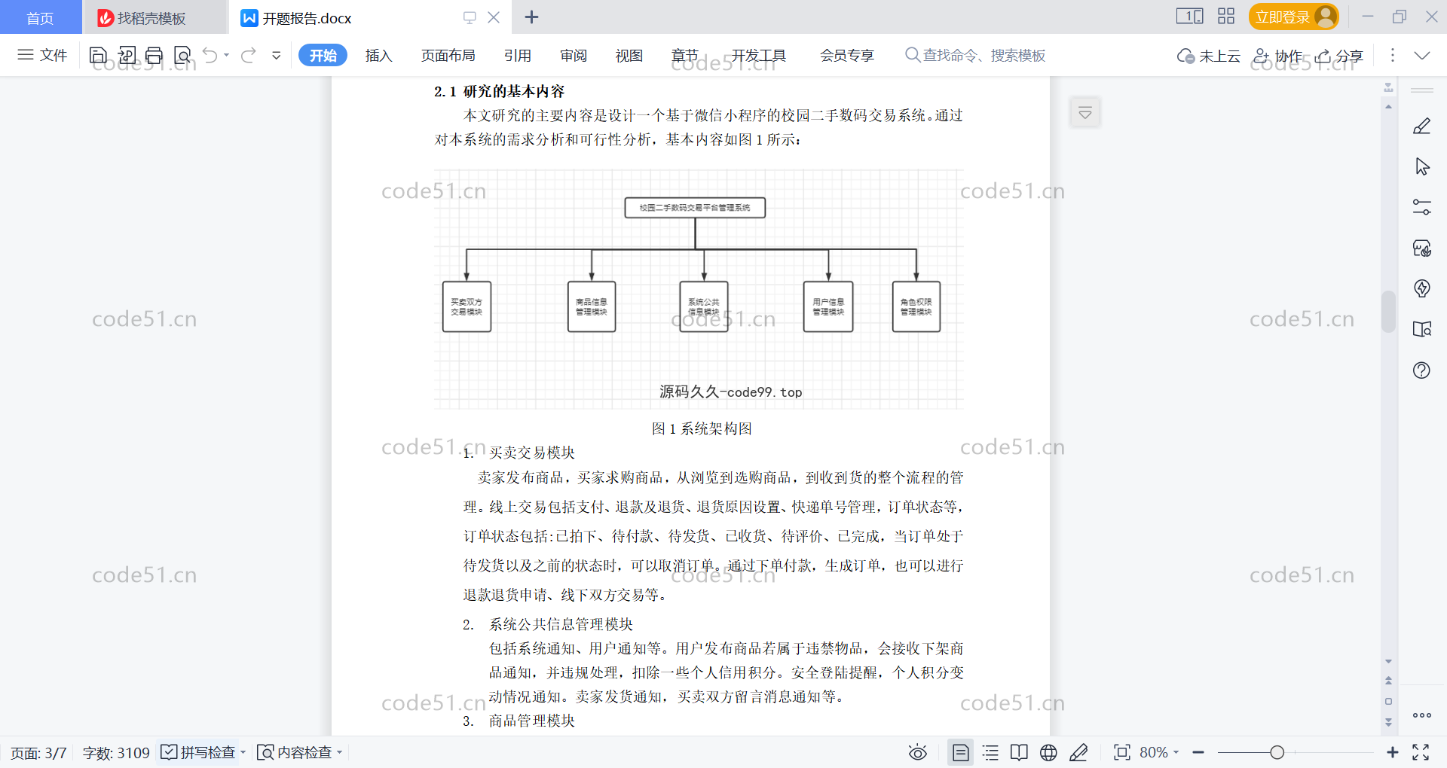Click the previous page double-arrow button

1388,681
